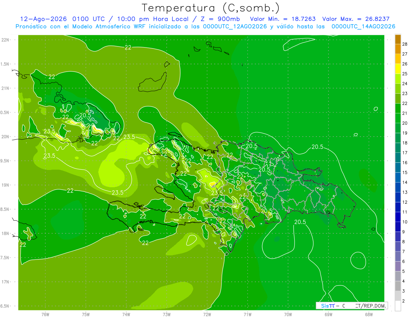Image resolution: width=414 pixels, height=319 pixels.
Task: Select the '0000UTC_14AGO2026' valid-until timestamp
Action: click(363, 26)
